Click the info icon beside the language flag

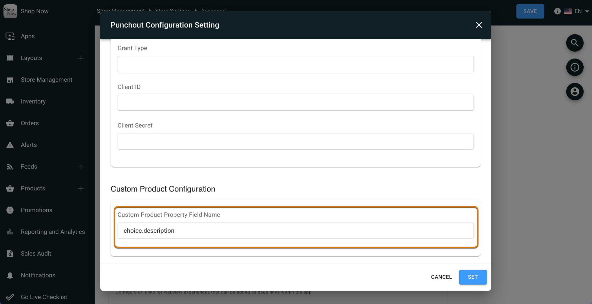point(558,11)
